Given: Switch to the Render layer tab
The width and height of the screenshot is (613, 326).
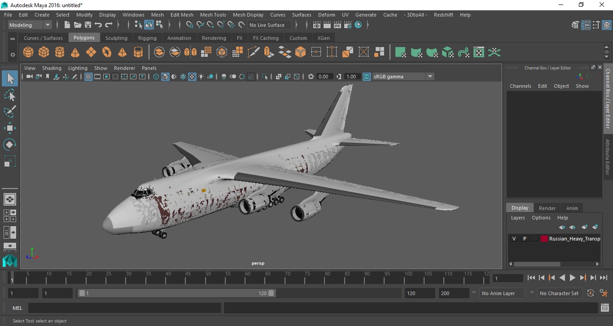Looking at the screenshot, I should [x=547, y=208].
